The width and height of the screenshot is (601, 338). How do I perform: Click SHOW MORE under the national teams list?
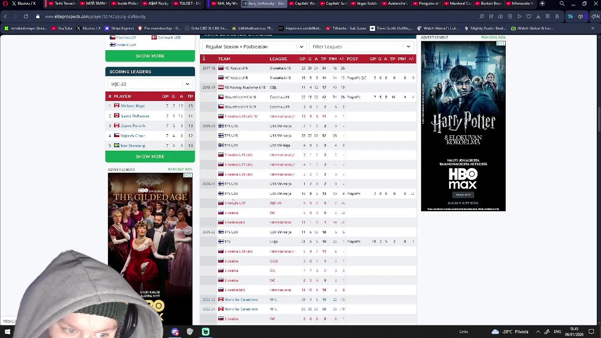pos(150,56)
